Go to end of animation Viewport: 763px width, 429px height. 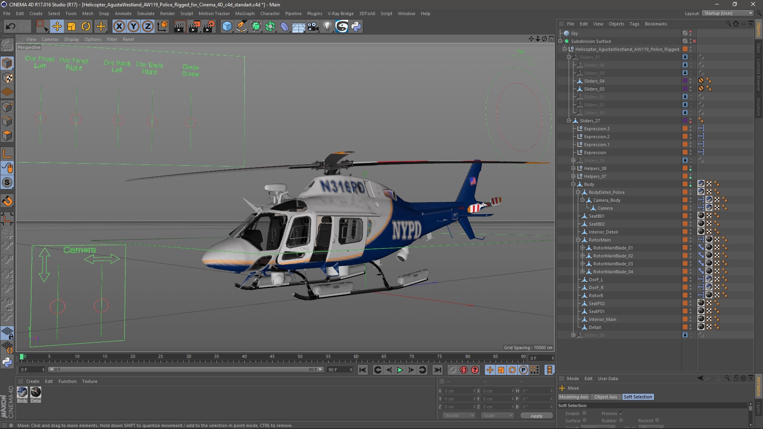click(x=437, y=370)
